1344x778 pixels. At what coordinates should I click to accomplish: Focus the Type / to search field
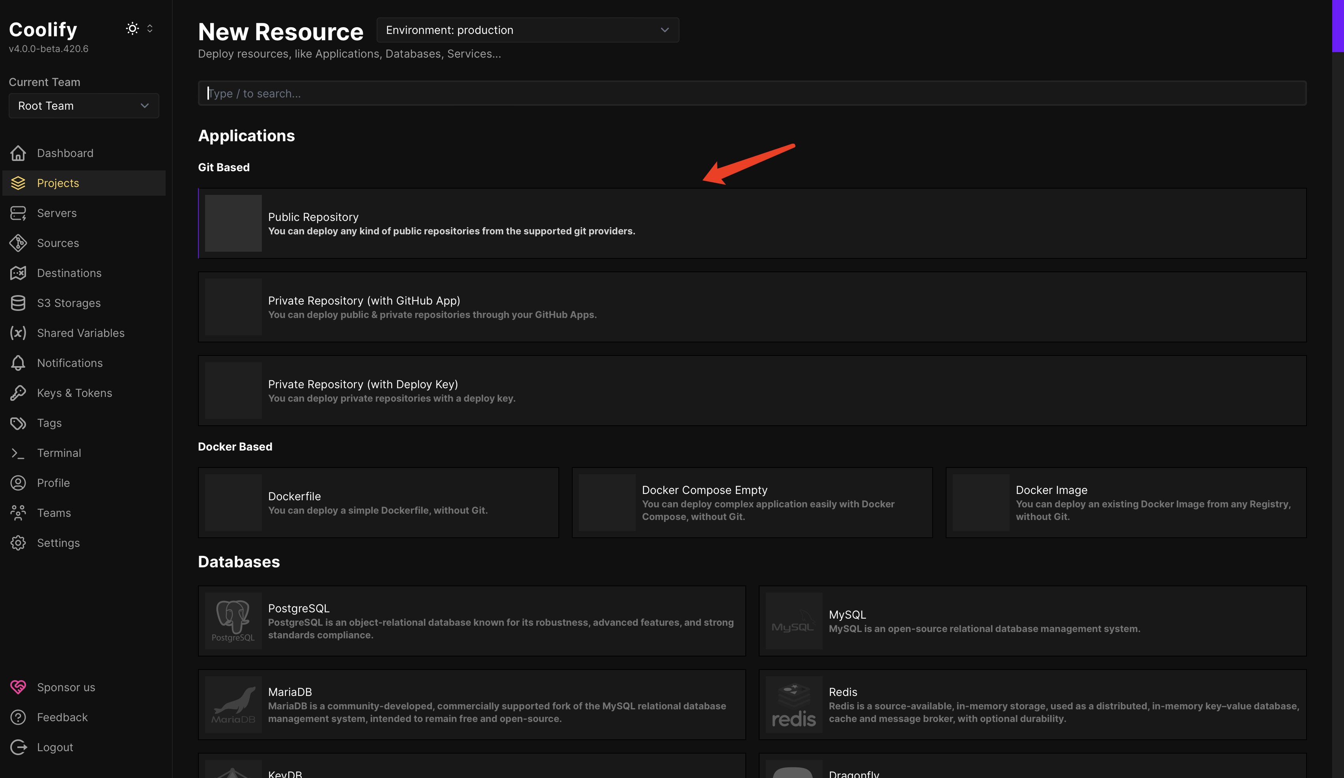click(x=752, y=94)
